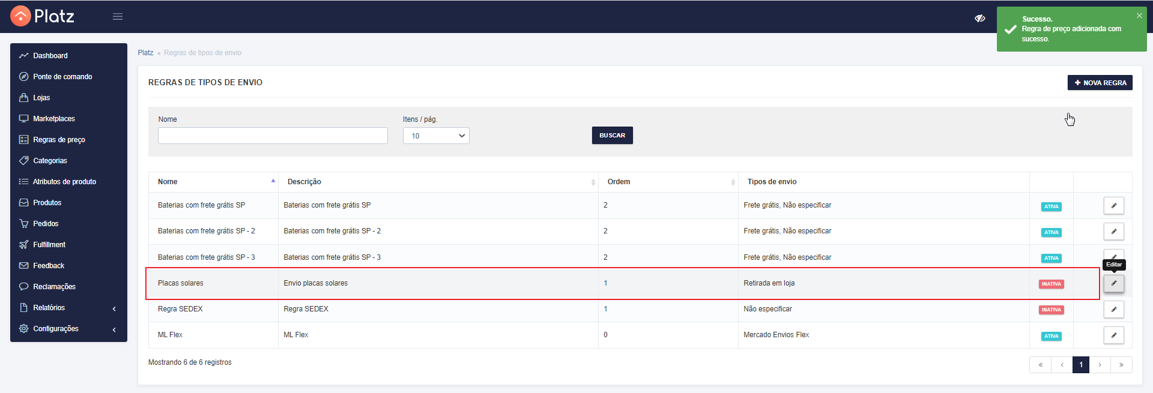Go to first page of results

[1040, 365]
